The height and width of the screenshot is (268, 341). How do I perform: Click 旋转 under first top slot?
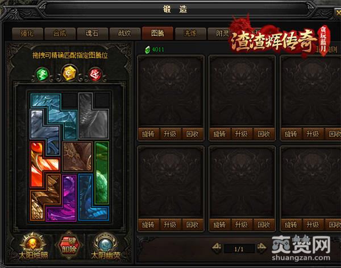(x=148, y=134)
